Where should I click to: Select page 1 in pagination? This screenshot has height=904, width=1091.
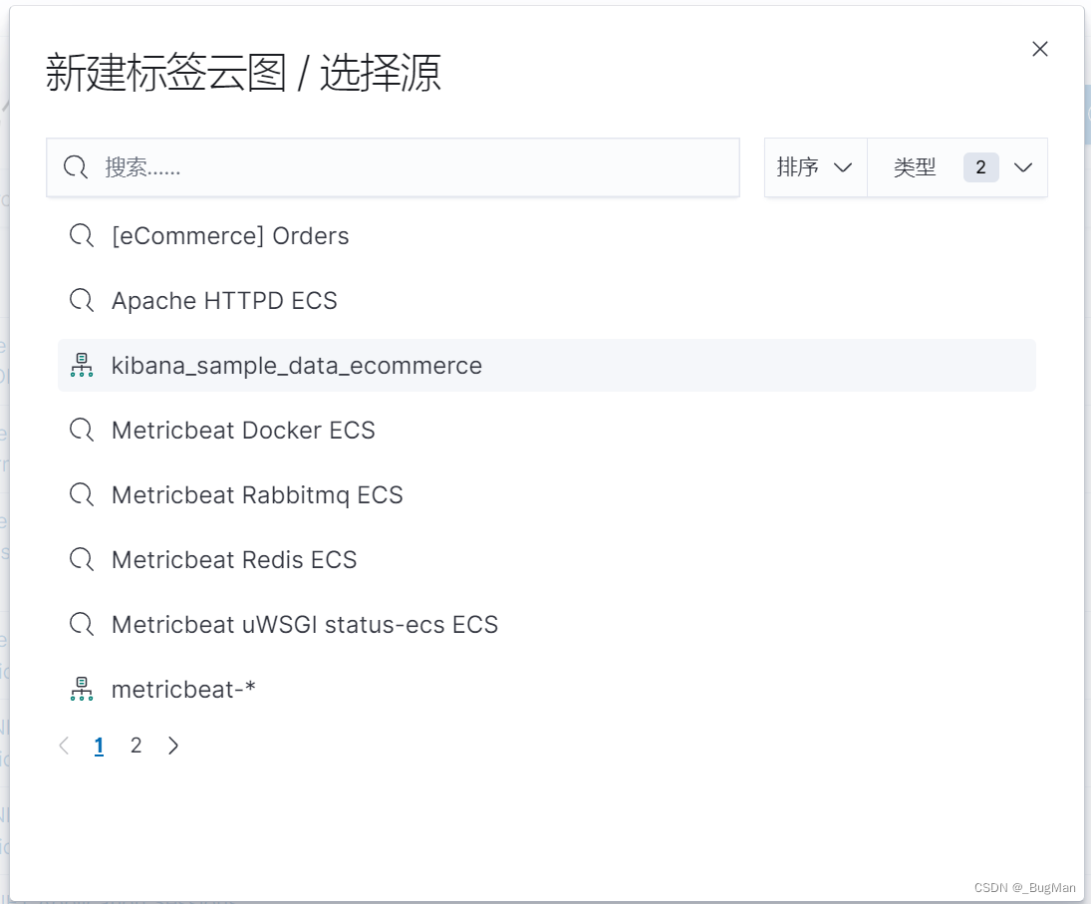click(x=99, y=746)
